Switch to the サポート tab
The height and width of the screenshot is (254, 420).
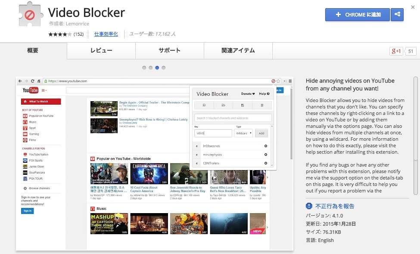170,50
